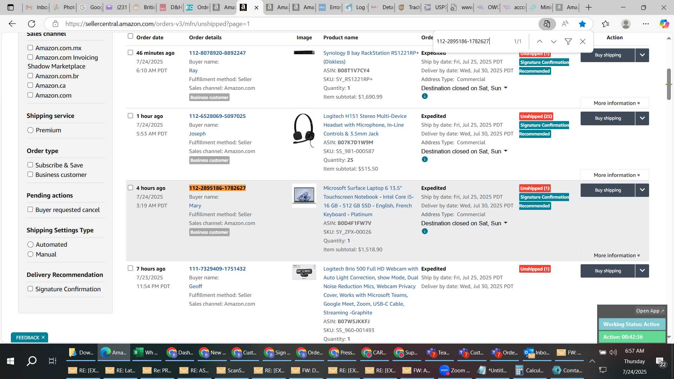
Task: Check the Amazon.ca sales channel
Action: (x=30, y=85)
